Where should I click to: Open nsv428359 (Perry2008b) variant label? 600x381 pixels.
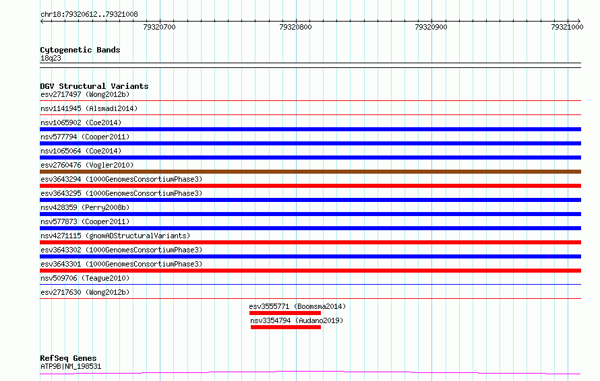85,207
